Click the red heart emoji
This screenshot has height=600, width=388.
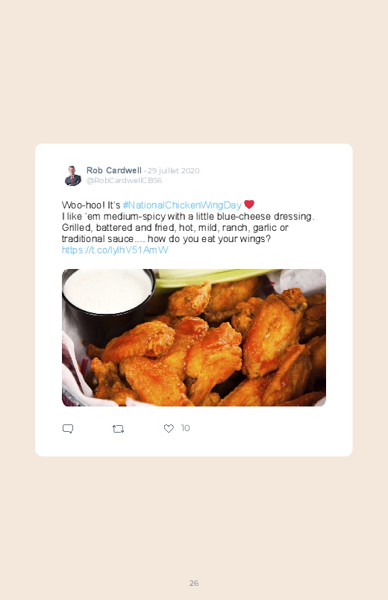(249, 204)
